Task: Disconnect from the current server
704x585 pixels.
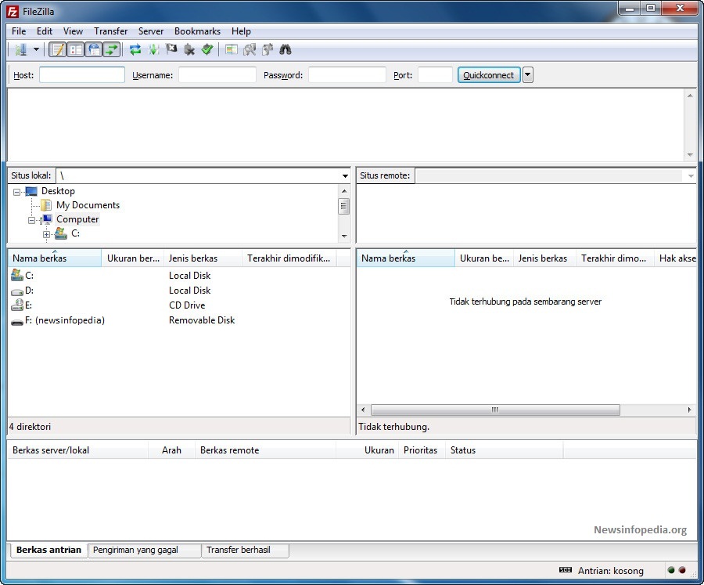Action: 189,49
